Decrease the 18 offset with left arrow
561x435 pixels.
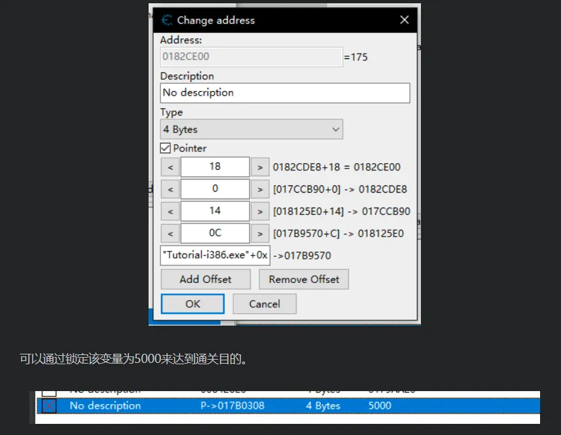click(x=170, y=167)
